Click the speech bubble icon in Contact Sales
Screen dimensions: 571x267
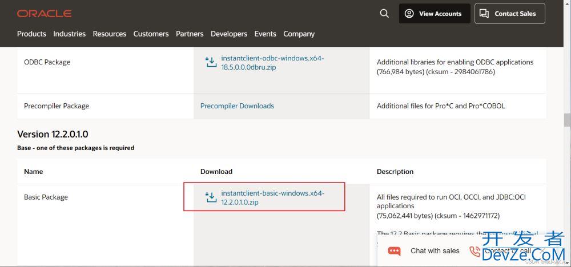coord(484,14)
